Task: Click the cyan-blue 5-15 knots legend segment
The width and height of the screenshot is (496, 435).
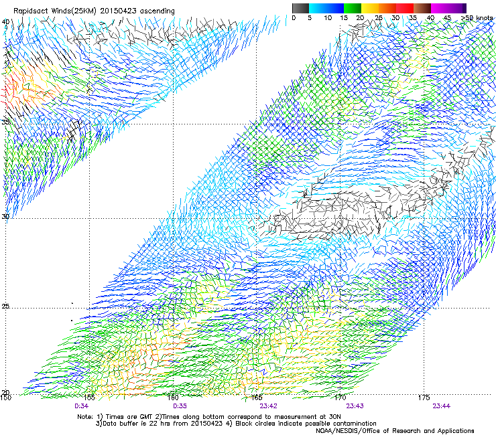Action: tap(326, 8)
